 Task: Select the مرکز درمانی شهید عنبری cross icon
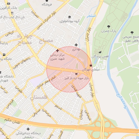[x=57, y=50]
